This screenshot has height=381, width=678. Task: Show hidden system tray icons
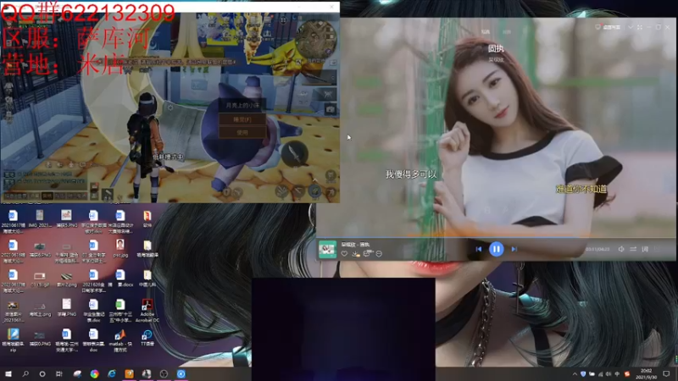[x=575, y=374]
